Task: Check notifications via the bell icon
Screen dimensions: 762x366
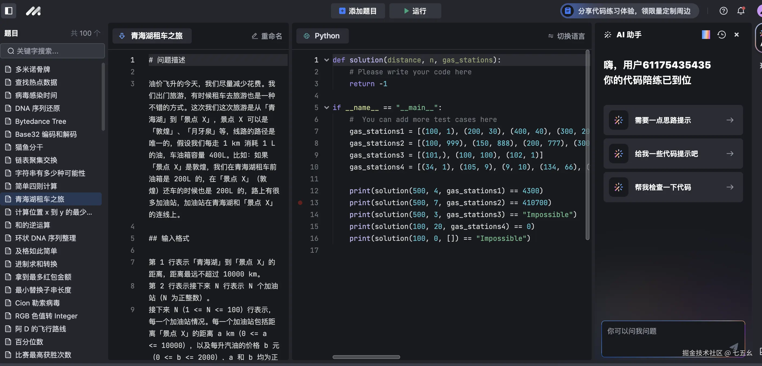Action: [741, 11]
